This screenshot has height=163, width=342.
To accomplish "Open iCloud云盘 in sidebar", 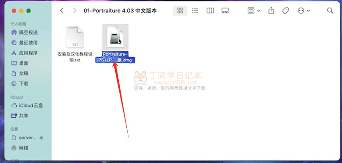I will click(31, 106).
